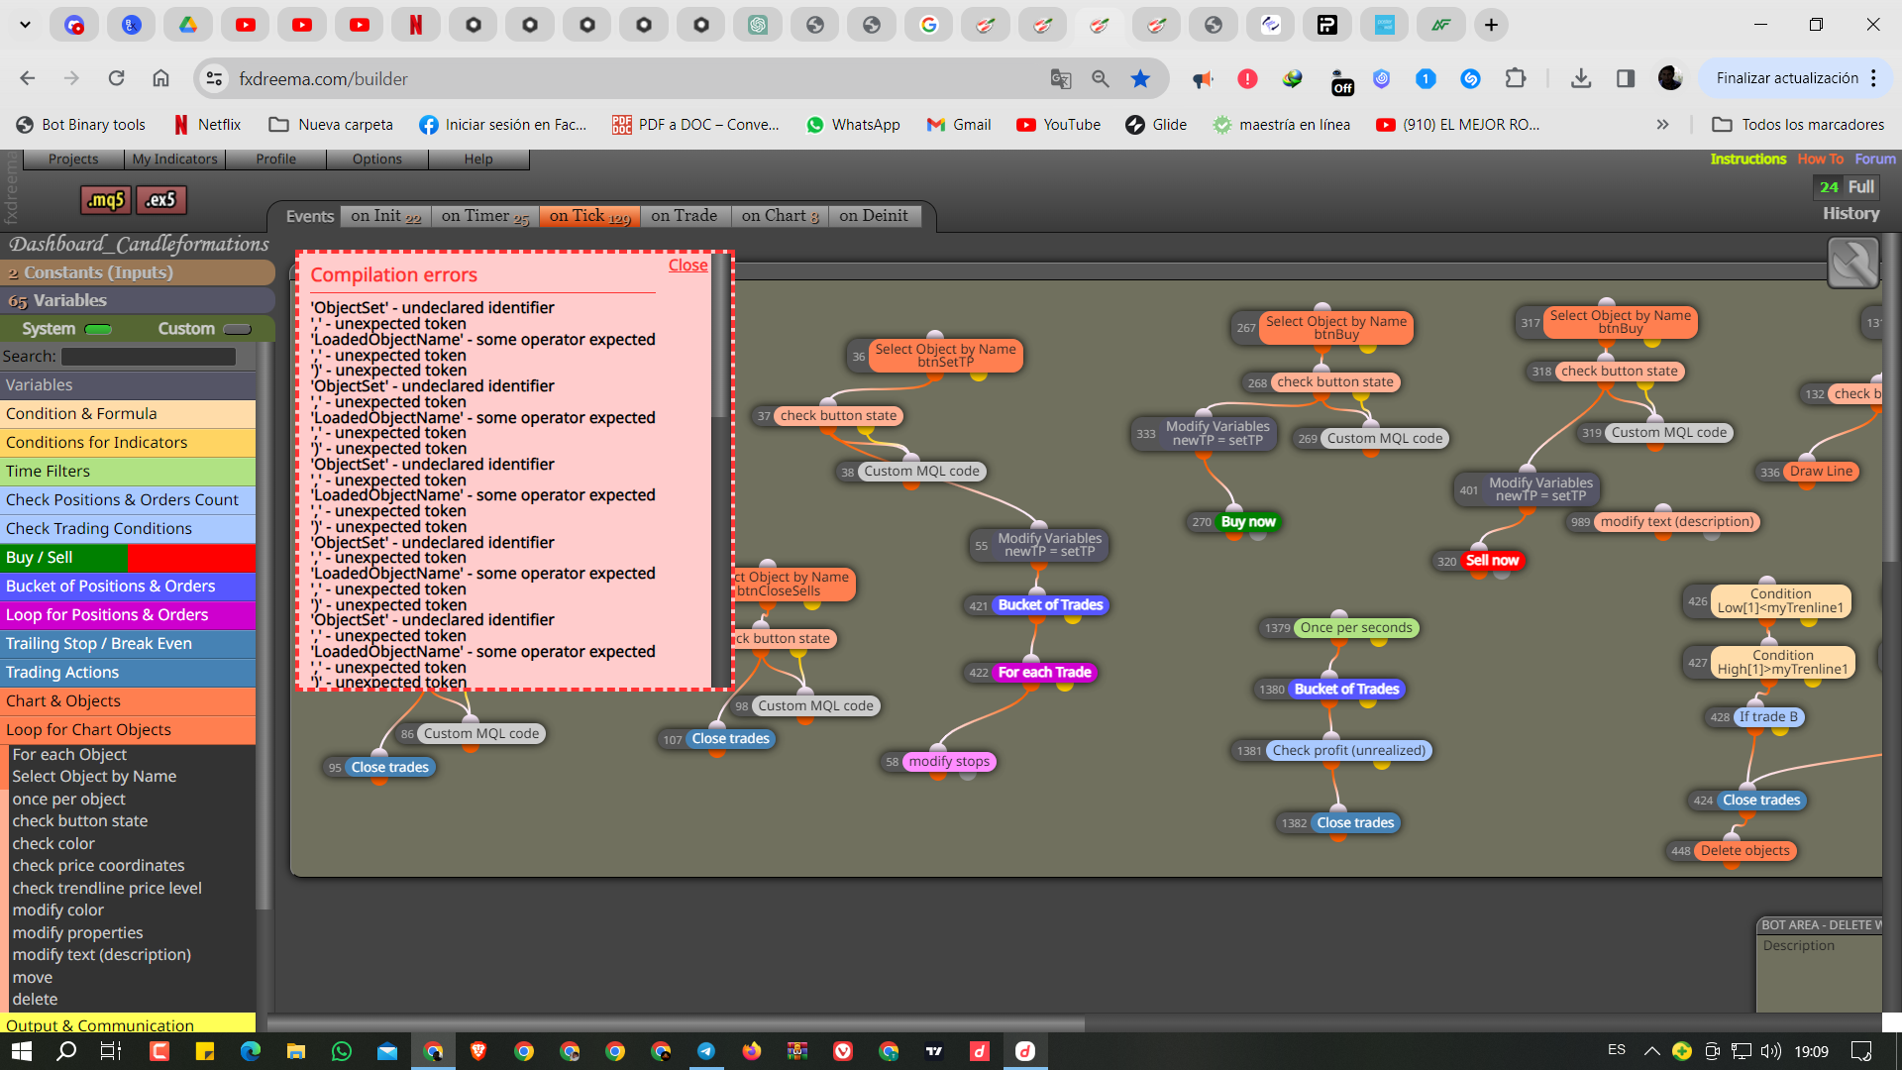The image size is (1902, 1070).
Task: Select the Sell now block
Action: tap(1492, 561)
